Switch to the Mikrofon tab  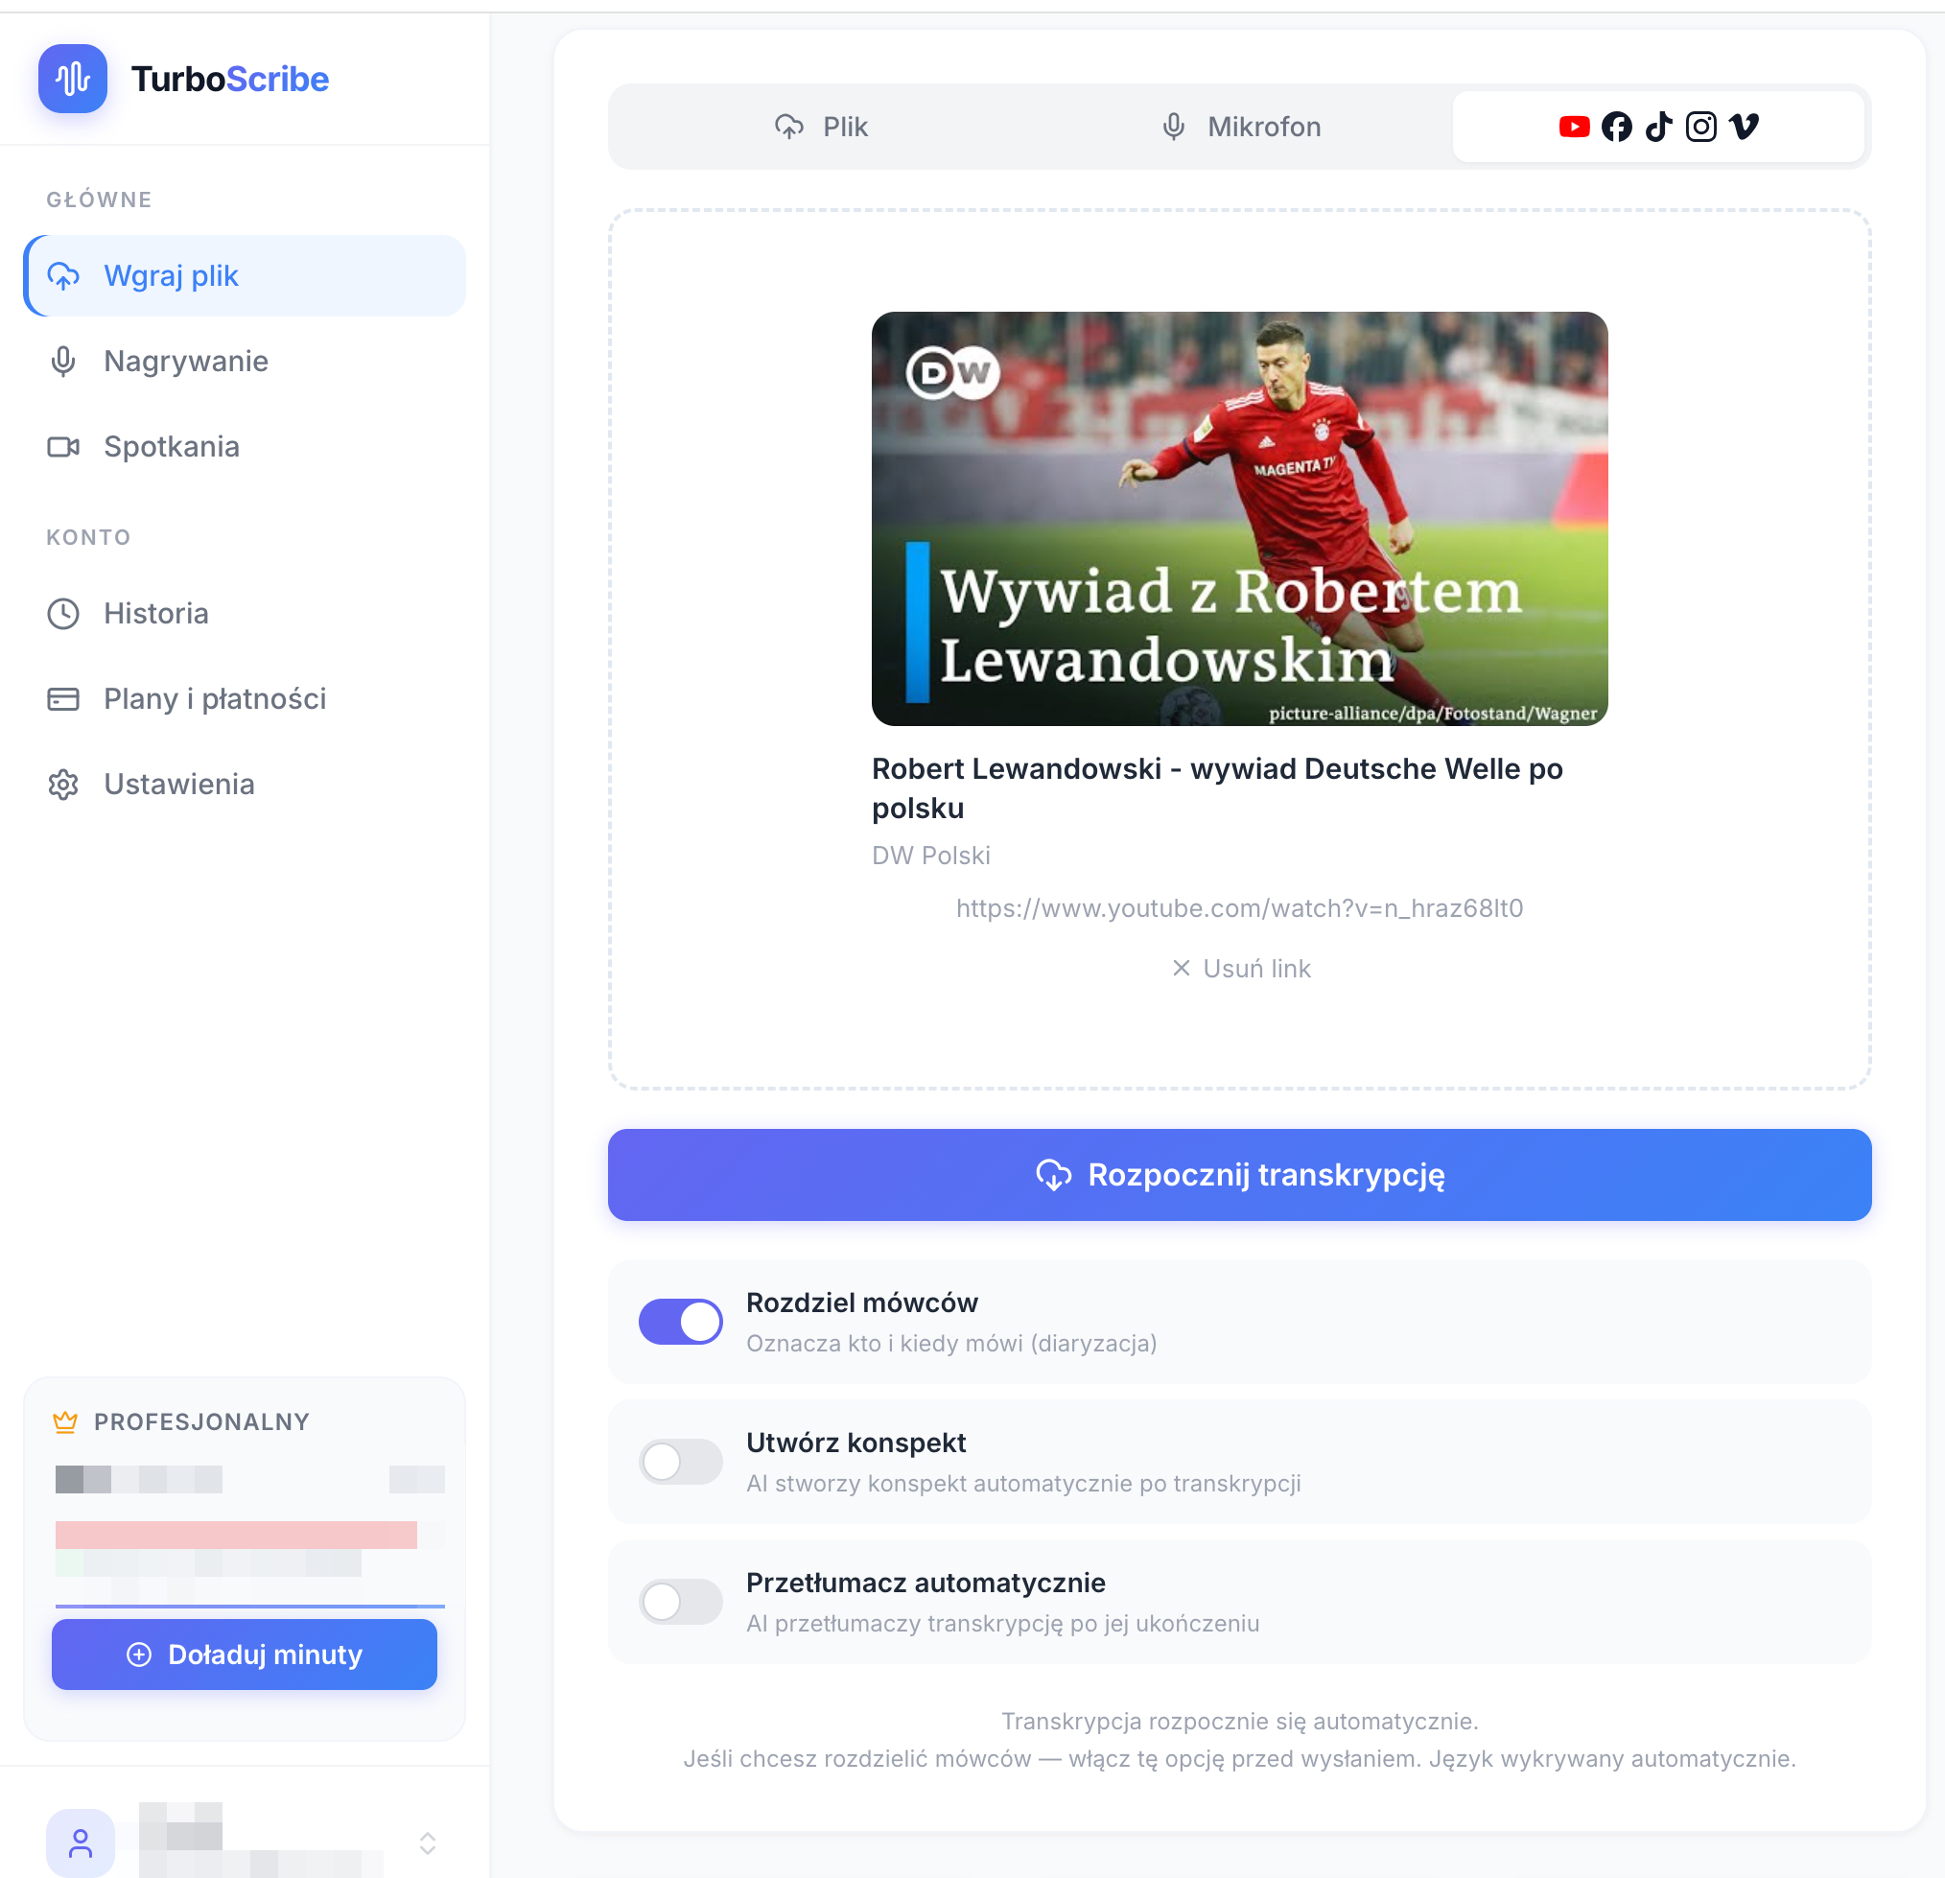[x=1240, y=127]
